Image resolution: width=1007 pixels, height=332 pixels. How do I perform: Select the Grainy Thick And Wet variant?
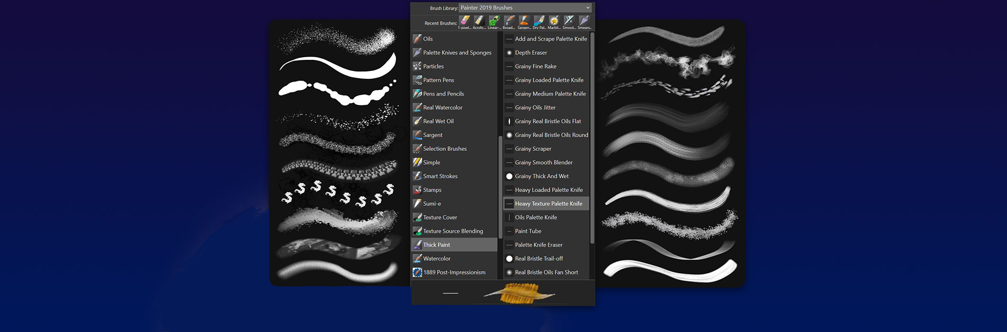(x=546, y=176)
